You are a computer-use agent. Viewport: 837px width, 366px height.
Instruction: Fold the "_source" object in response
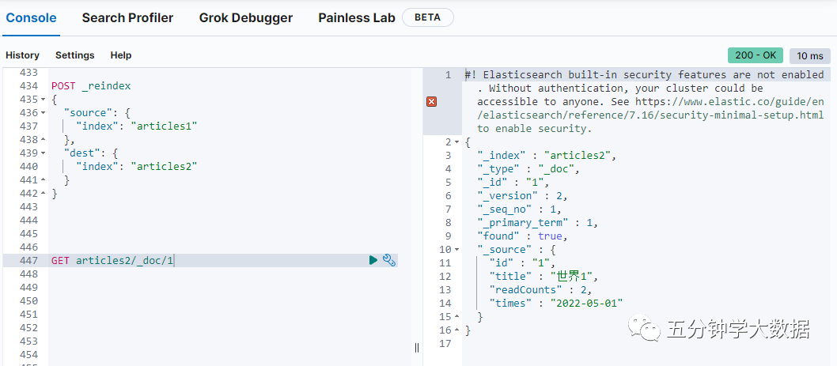pyautogui.click(x=458, y=250)
